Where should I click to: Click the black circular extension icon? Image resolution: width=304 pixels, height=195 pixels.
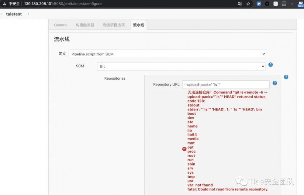pos(268,3)
